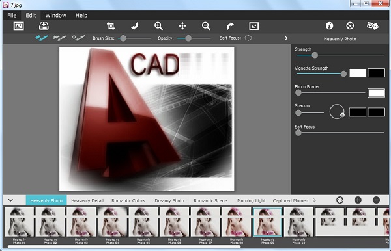
Task: Select the Pan move tool icon
Action: (x=182, y=26)
